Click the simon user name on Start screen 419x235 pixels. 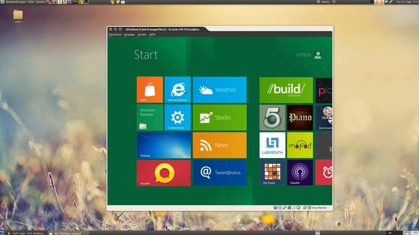click(303, 55)
